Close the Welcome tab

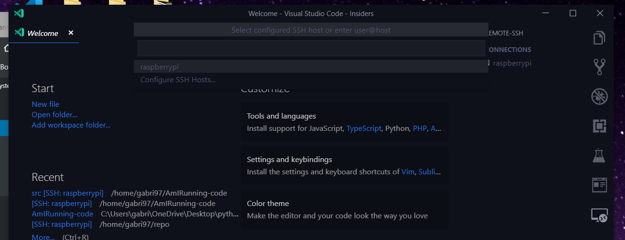(71, 33)
